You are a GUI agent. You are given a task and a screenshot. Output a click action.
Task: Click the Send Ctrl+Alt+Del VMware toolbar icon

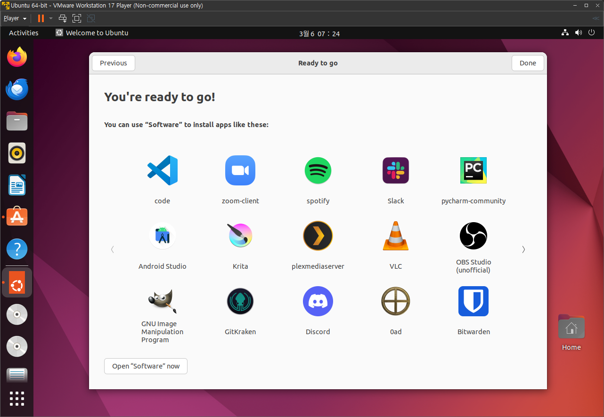[63, 18]
